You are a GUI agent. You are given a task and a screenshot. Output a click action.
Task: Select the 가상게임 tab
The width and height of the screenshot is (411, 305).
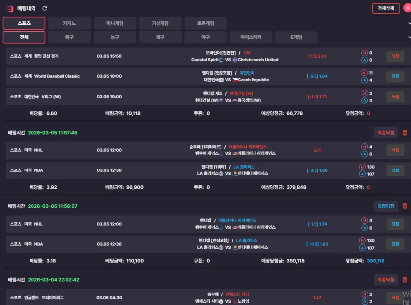160,23
